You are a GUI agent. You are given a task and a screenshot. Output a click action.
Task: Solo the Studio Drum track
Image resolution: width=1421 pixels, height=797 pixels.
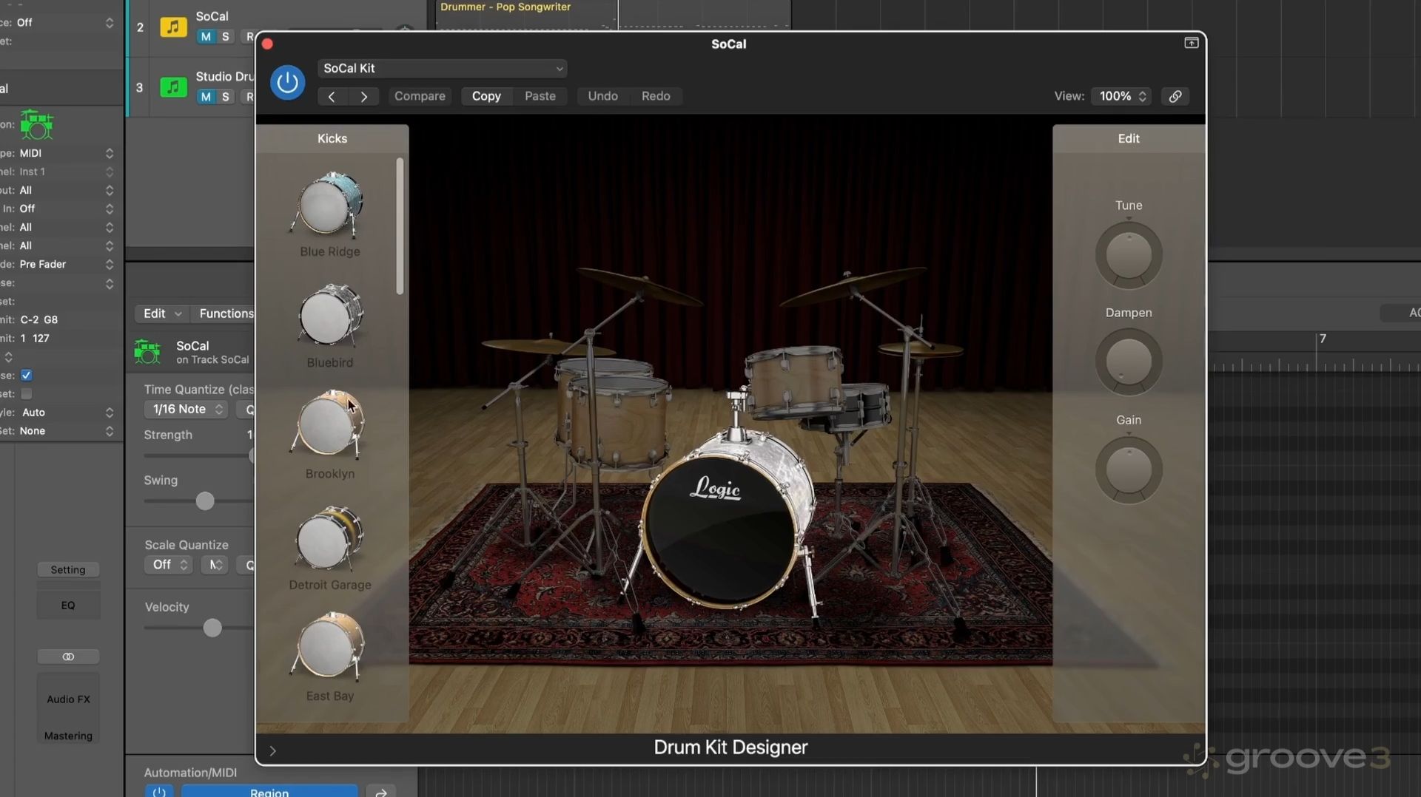pyautogui.click(x=226, y=97)
